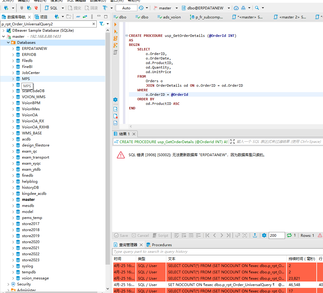The width and height of the screenshot is (323, 293).
Task: Open the results panel gear settings
Action: (264, 235)
